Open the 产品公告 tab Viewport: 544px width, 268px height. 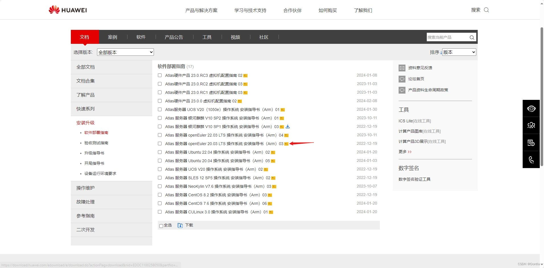(174, 37)
